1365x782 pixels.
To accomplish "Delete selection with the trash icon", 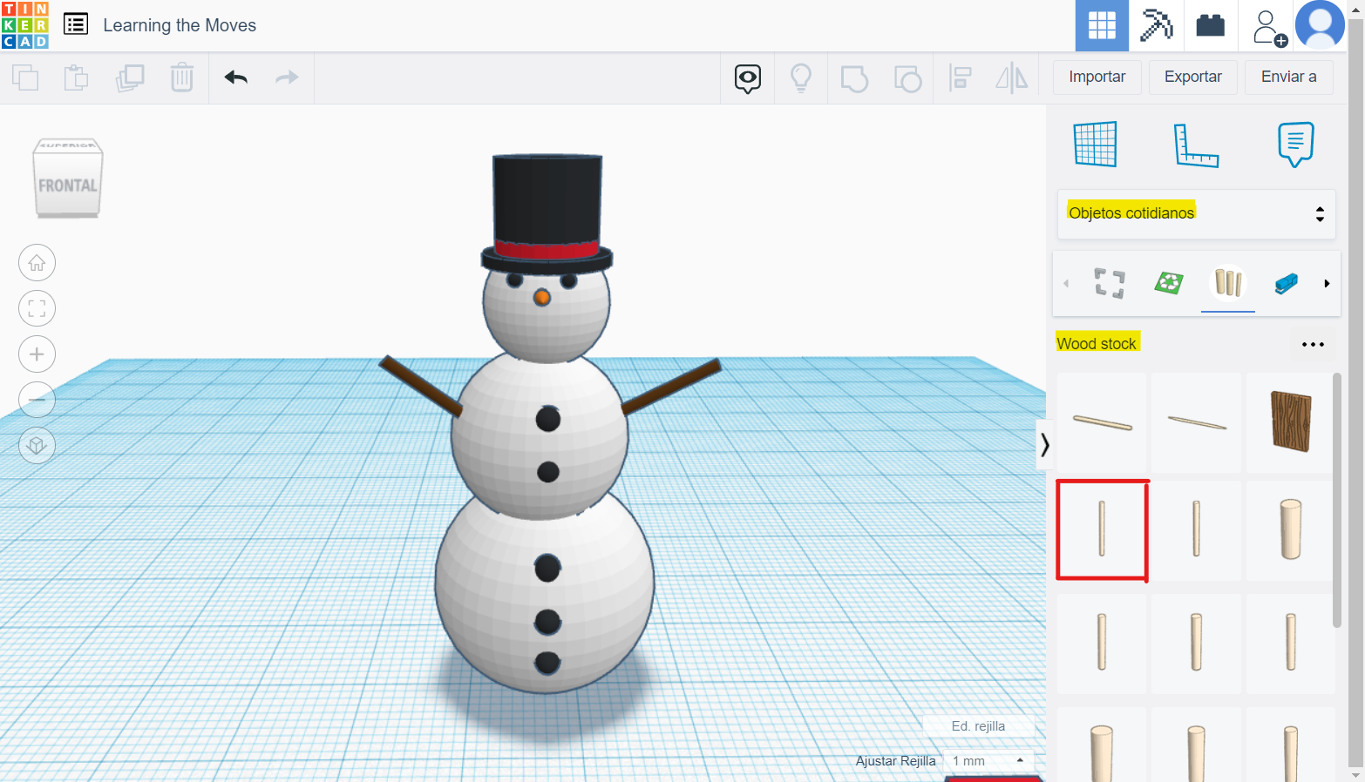I will (x=182, y=78).
